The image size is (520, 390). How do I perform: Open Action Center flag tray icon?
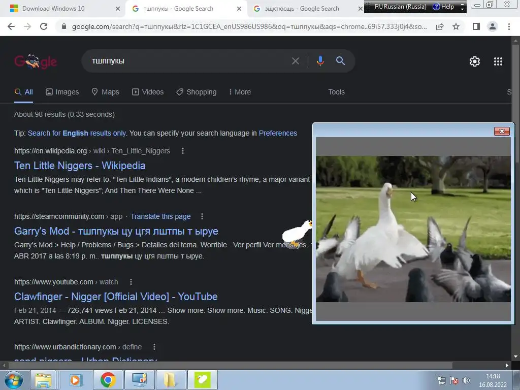pos(453,380)
